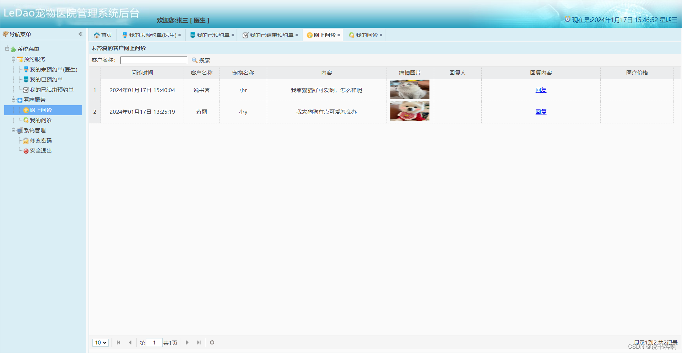
Task: Click 回复 link for 说书客 row
Action: [x=541, y=90]
